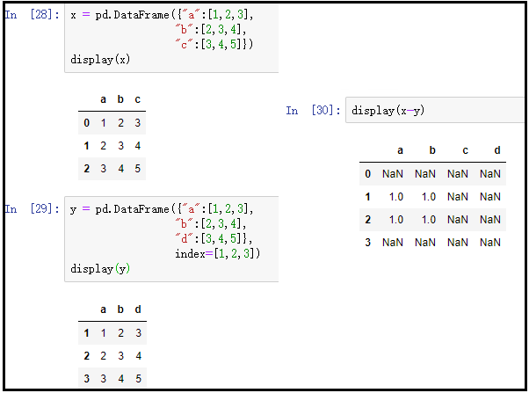Click row index 0 in x table
529x393 pixels.
click(x=87, y=123)
